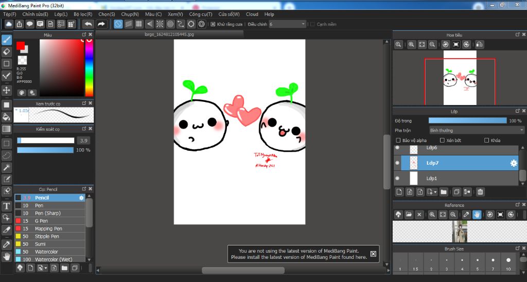
Task: Delete layer with the trash icon
Action: point(480,192)
